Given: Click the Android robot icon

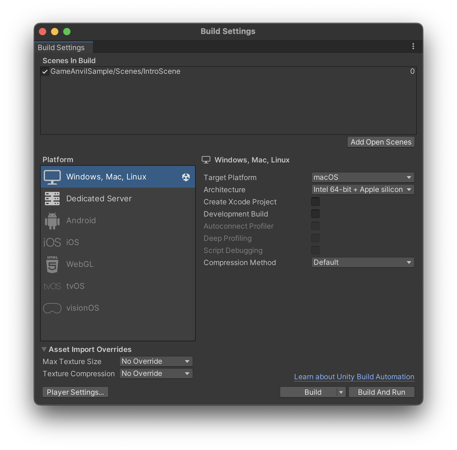Looking at the screenshot, I should (52, 221).
